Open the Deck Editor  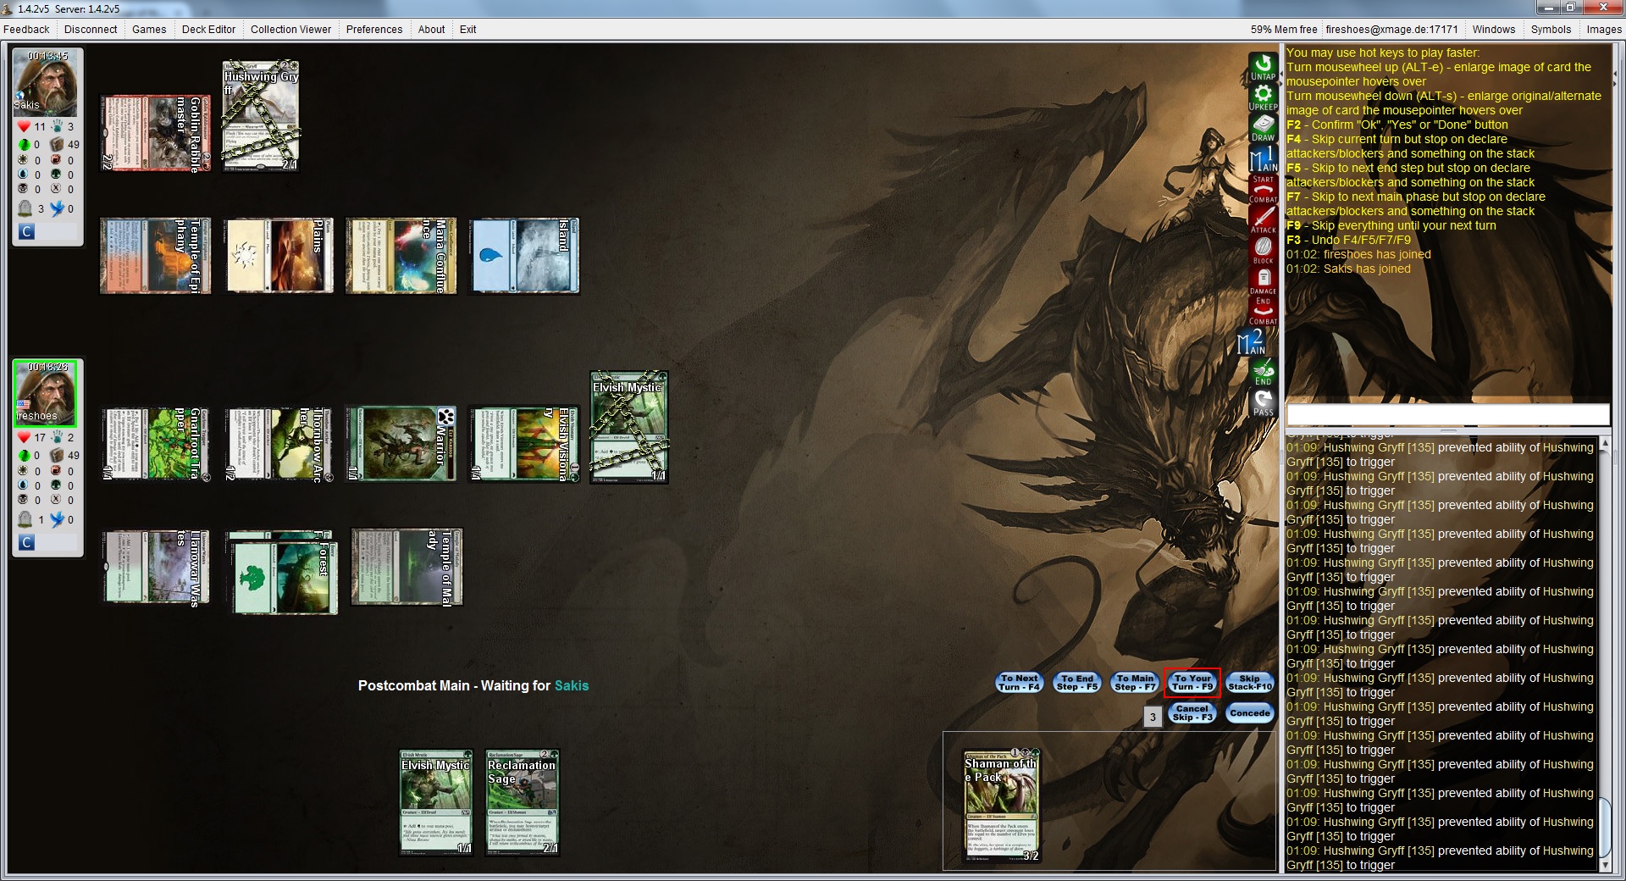coord(208,29)
